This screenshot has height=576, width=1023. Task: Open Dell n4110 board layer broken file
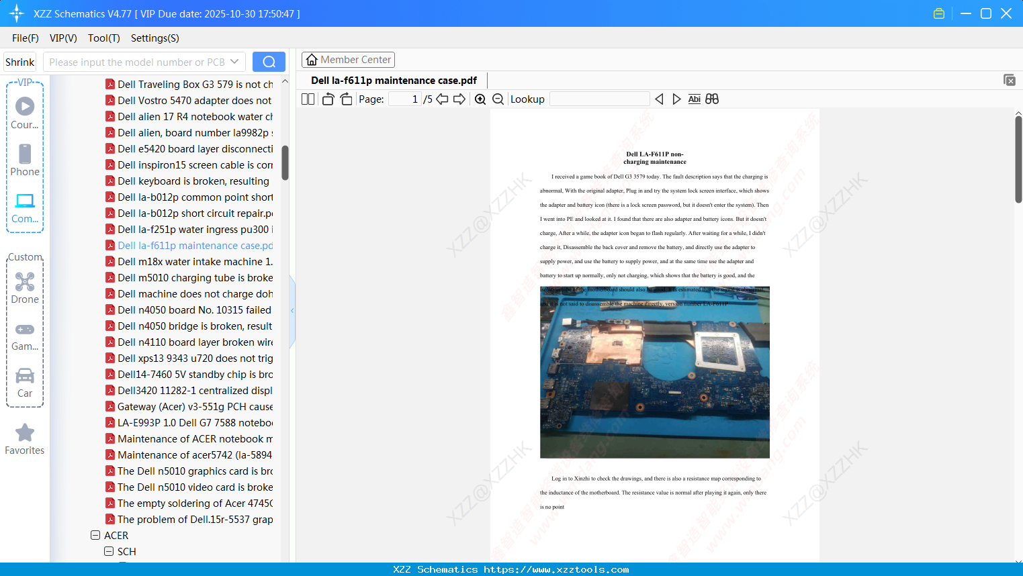pos(189,342)
